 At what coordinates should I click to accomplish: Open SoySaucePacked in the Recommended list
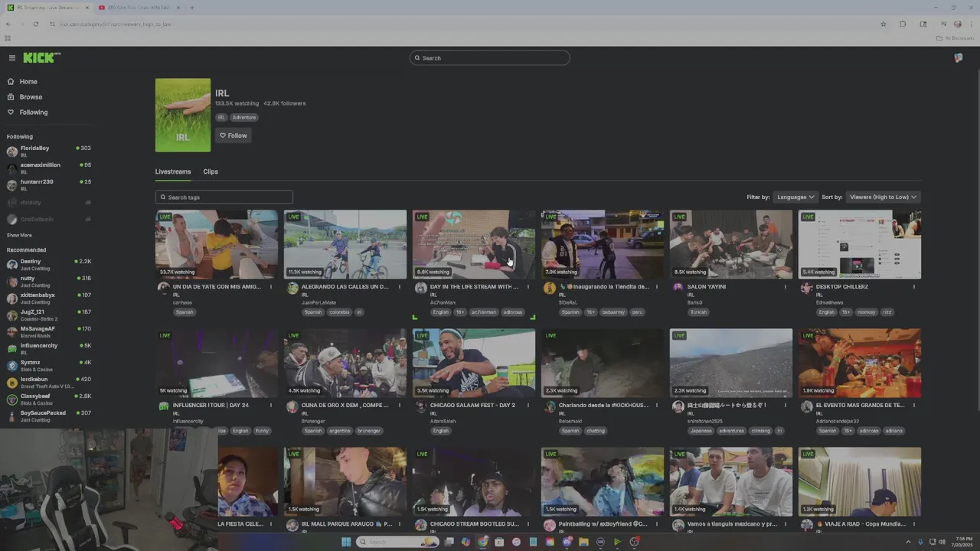[x=49, y=416]
